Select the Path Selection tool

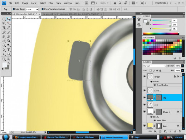coord(4,54)
